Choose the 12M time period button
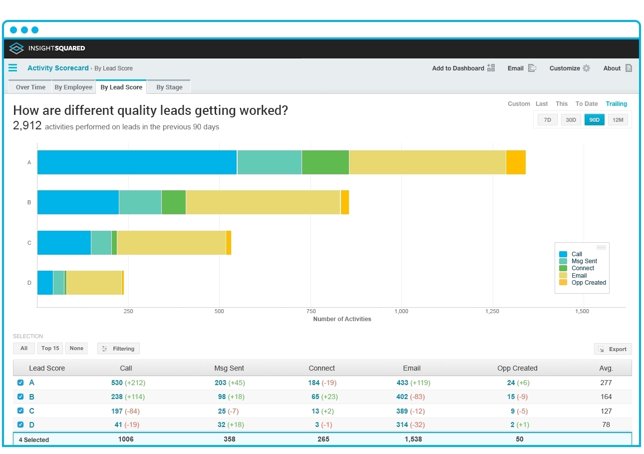Image resolution: width=644 pixels, height=454 pixels. click(x=618, y=120)
